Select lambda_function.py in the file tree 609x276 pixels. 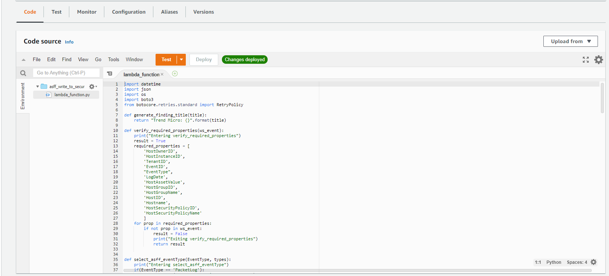72,95
